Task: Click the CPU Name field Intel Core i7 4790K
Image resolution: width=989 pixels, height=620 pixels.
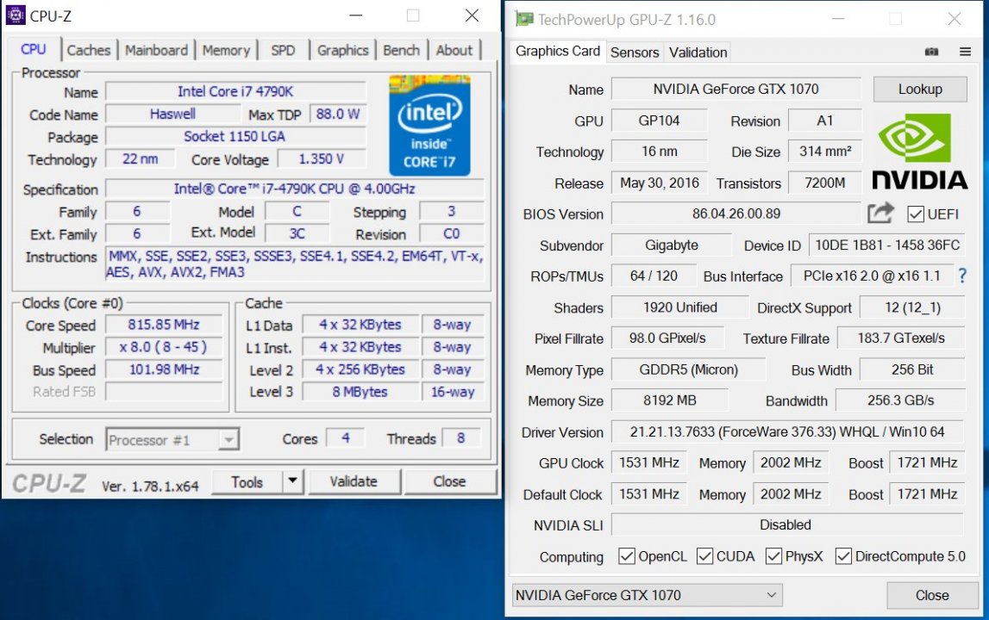Action: [235, 91]
